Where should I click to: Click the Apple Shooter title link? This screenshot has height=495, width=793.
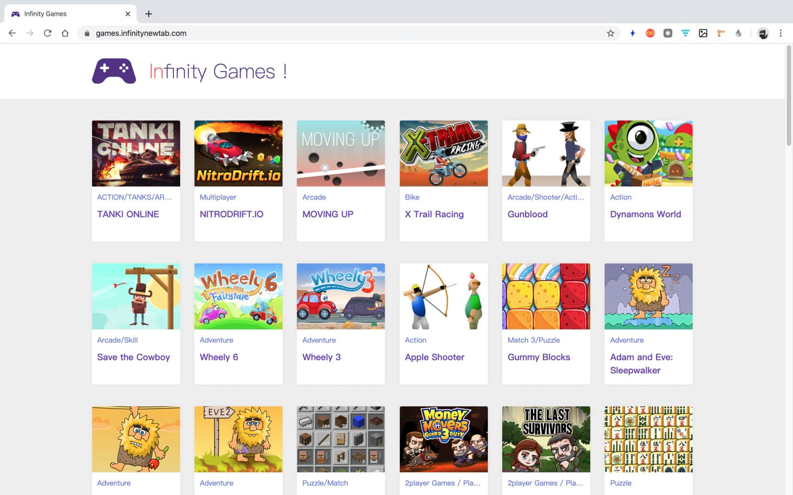[x=434, y=357]
